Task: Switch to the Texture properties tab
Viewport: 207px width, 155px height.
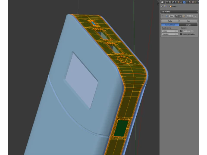Action: pyautogui.click(x=193, y=2)
